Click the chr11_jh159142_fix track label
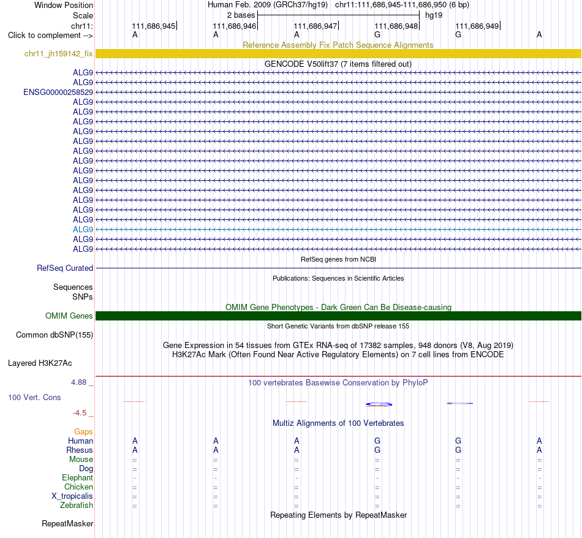Screen dimensions: 582x538 (x=58, y=53)
